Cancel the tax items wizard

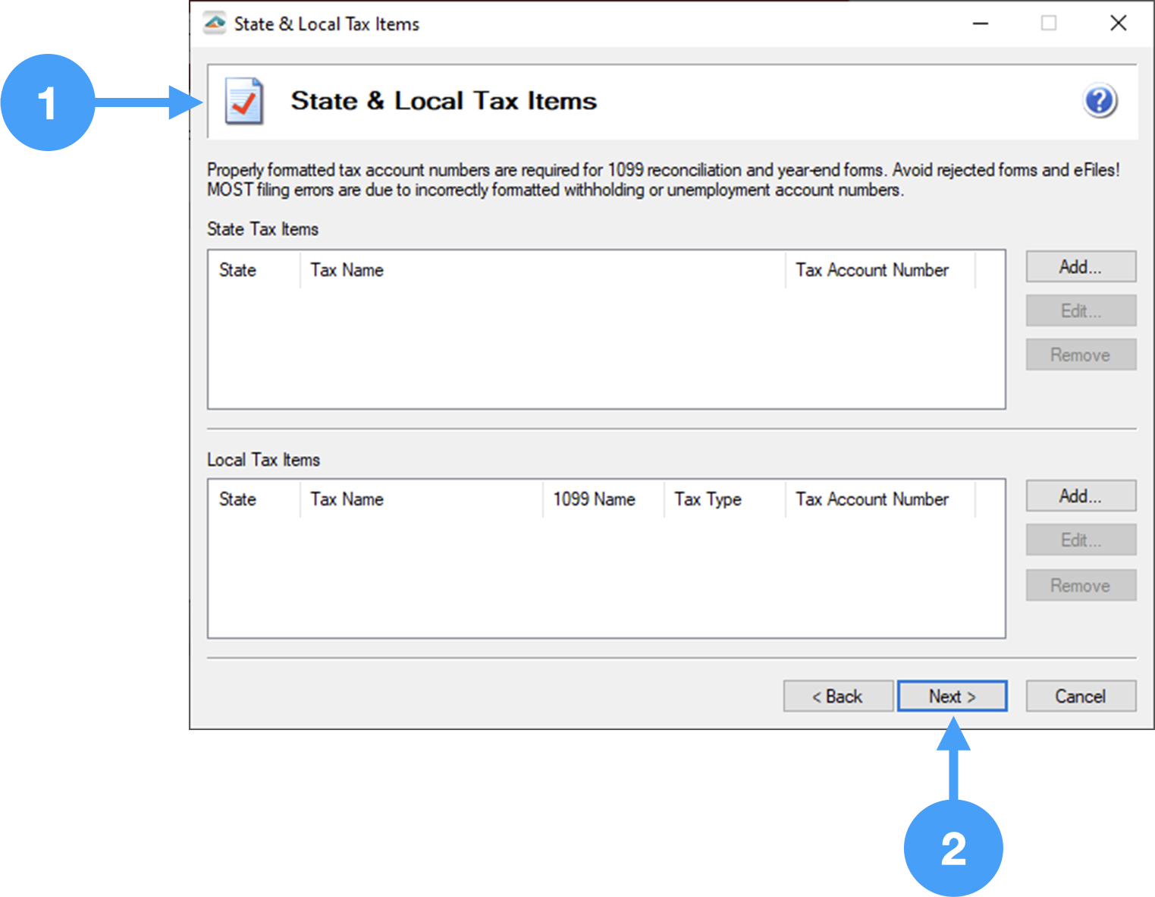point(1080,696)
